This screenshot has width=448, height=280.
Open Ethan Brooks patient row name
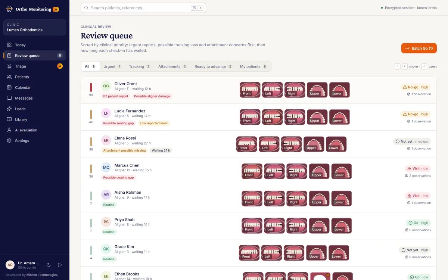tap(127, 274)
